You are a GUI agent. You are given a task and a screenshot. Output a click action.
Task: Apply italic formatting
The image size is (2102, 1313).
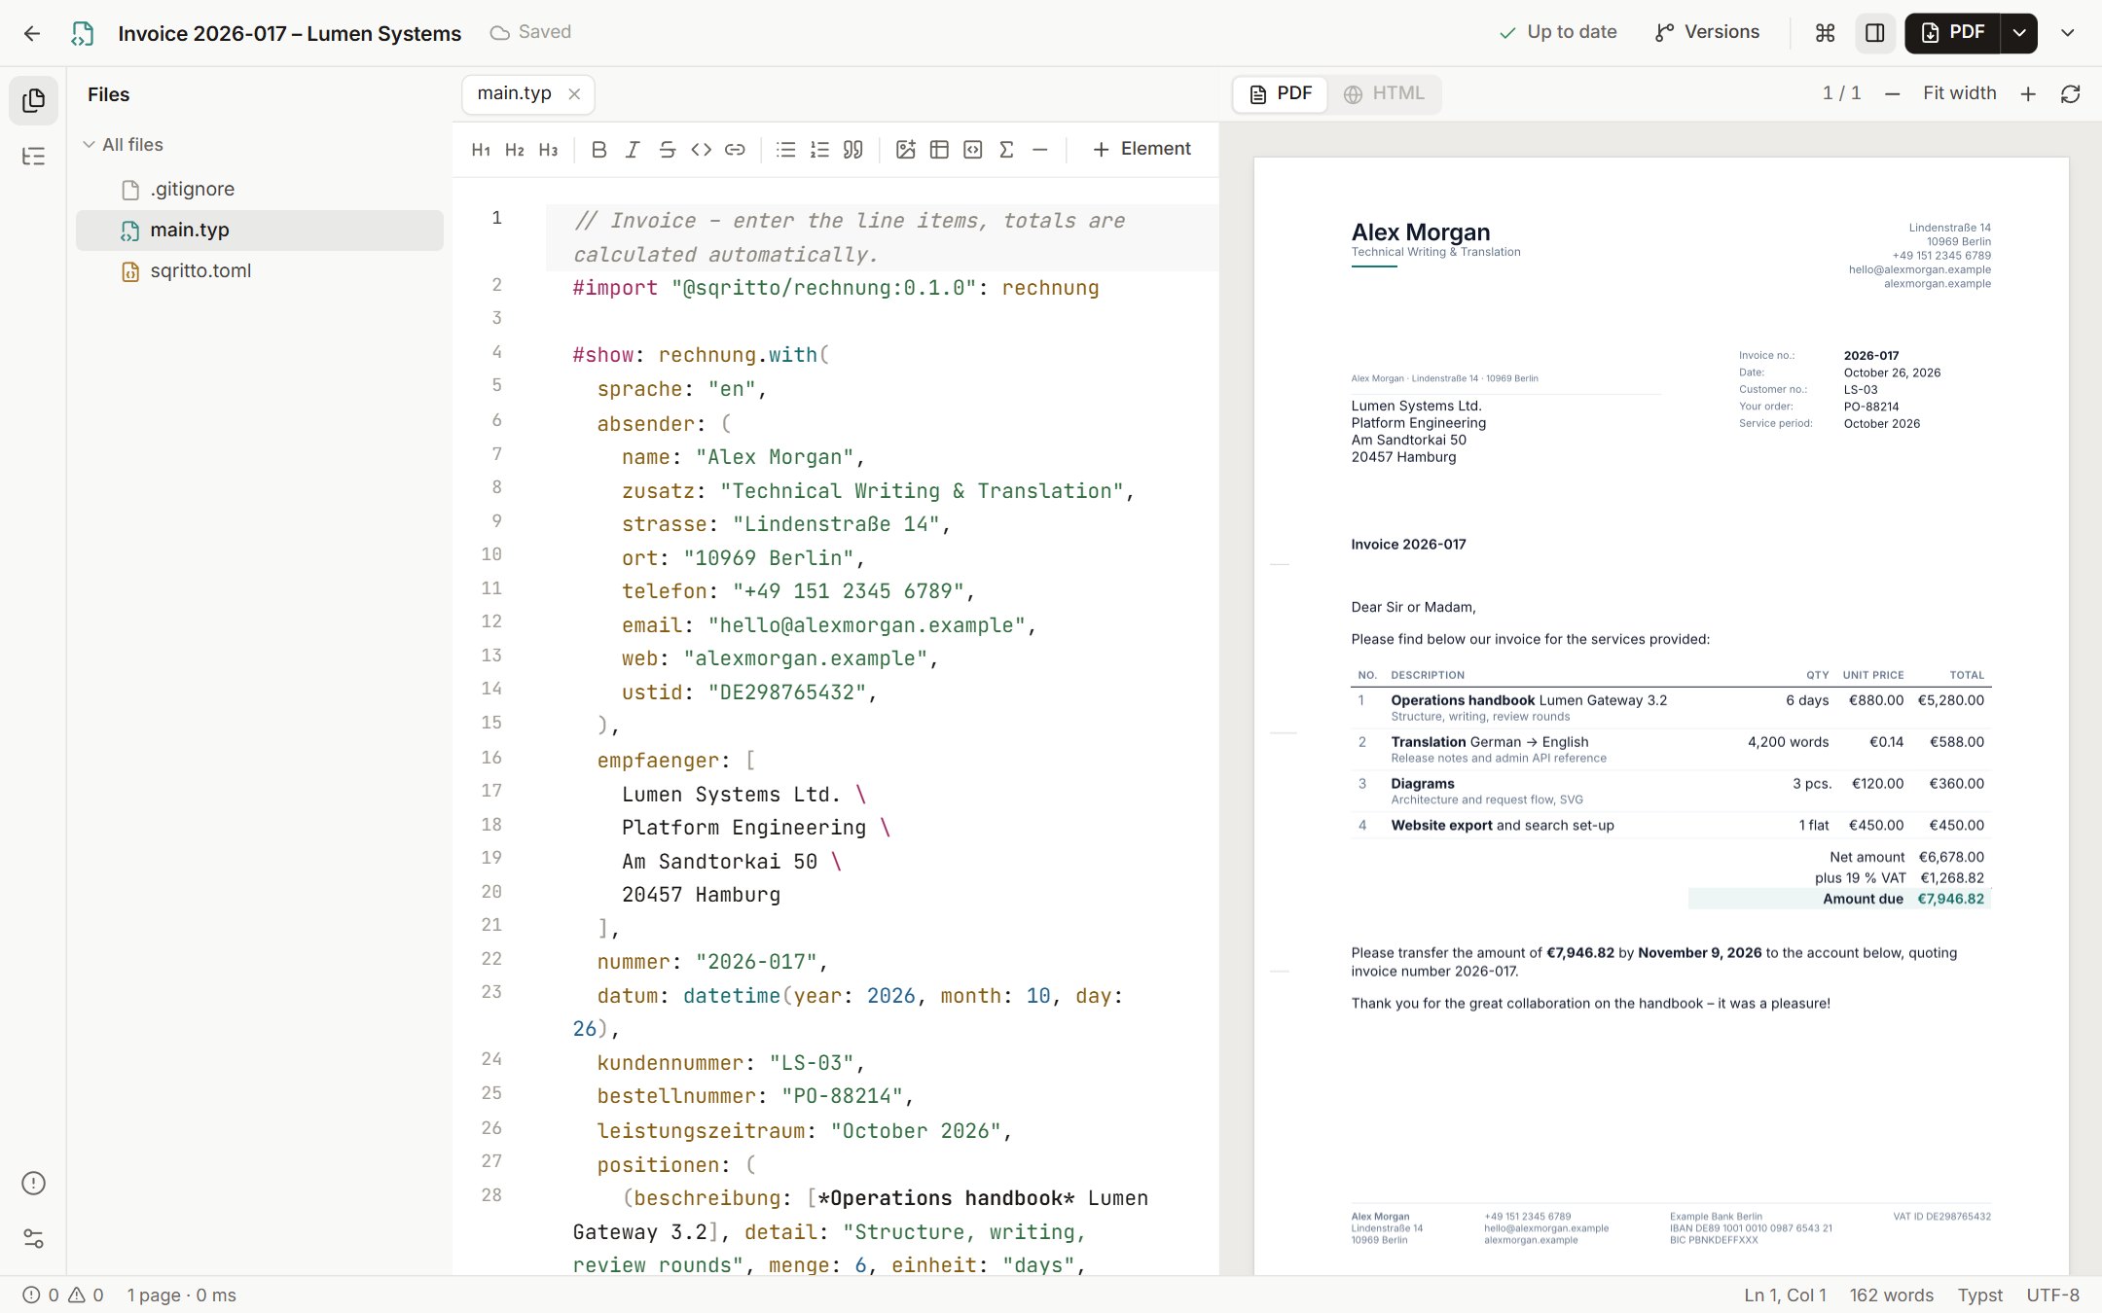pyautogui.click(x=633, y=150)
